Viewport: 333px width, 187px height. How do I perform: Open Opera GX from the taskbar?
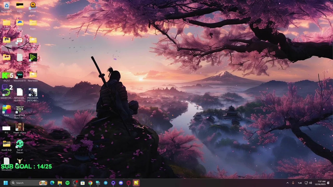tap(129, 183)
